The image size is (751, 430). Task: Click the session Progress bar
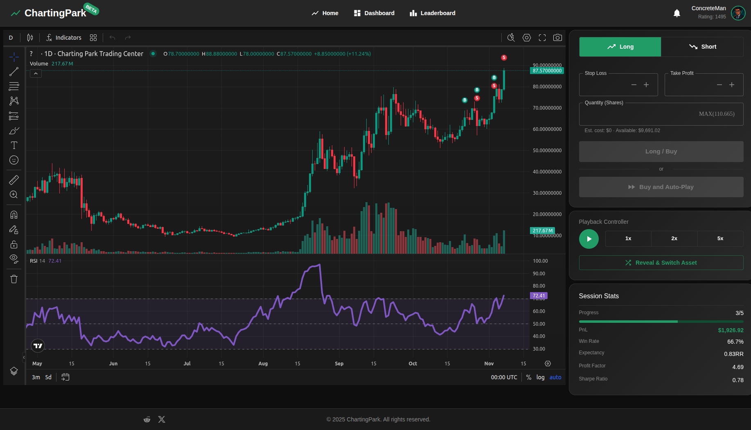(x=661, y=322)
